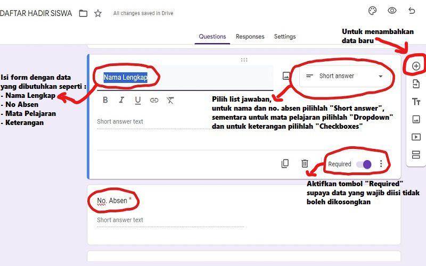Click 'All changes saved in Drive' status
The width and height of the screenshot is (426, 266).
click(x=143, y=13)
